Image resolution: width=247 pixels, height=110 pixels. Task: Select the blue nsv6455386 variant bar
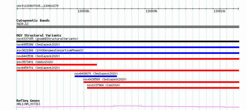[x=128, y=47]
